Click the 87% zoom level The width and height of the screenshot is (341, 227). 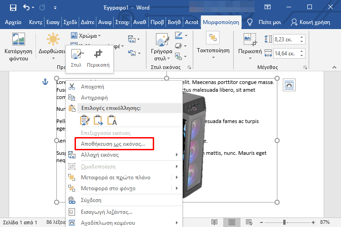(x=325, y=222)
